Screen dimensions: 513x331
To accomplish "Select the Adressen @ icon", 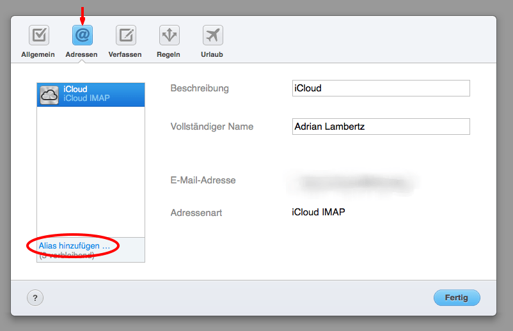I will point(83,35).
